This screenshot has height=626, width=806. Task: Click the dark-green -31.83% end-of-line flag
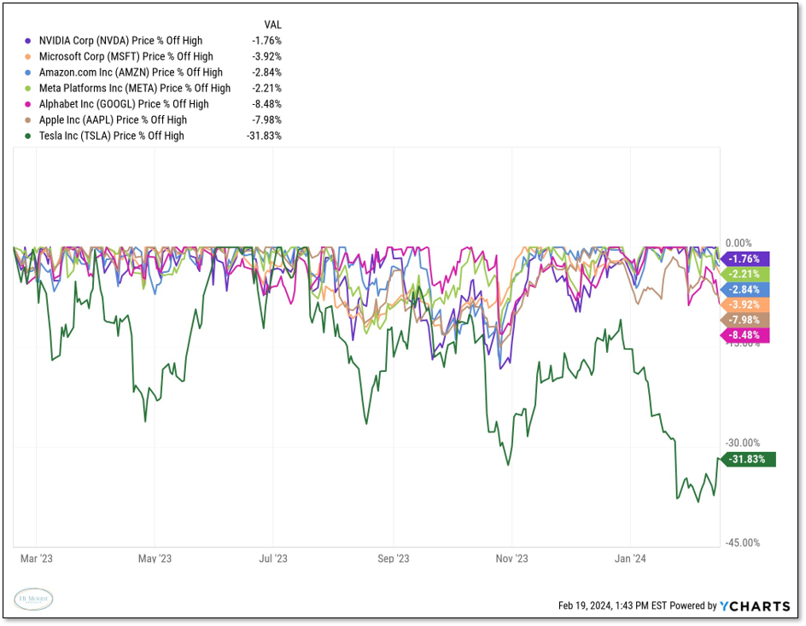pos(749,459)
